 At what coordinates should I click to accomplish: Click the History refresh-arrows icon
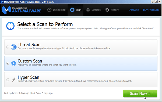point(107,10)
